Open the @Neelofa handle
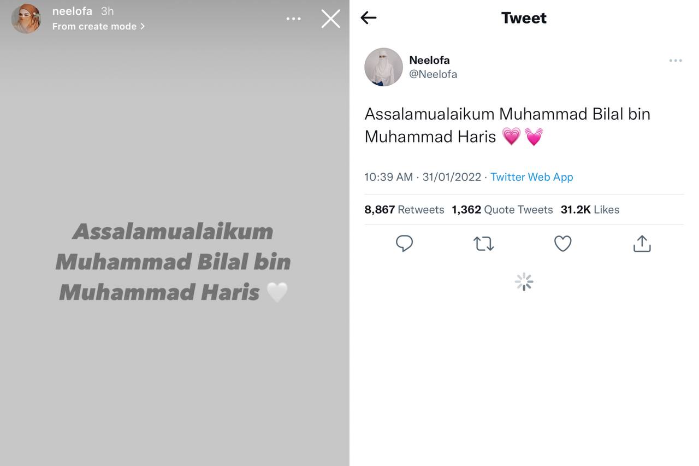 click(x=433, y=74)
